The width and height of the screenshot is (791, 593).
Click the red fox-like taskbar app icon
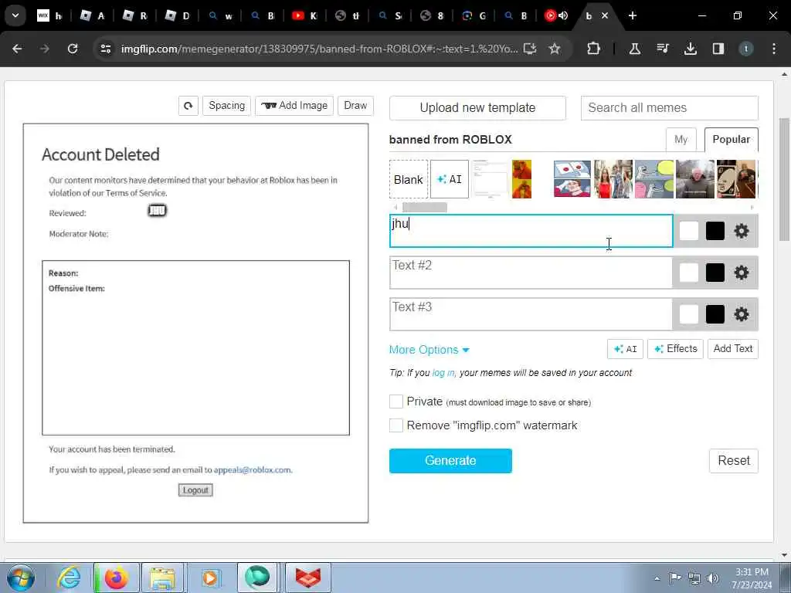pyautogui.click(x=307, y=578)
